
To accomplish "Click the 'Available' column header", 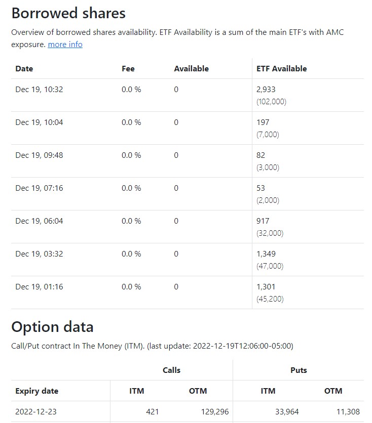I will click(191, 69).
